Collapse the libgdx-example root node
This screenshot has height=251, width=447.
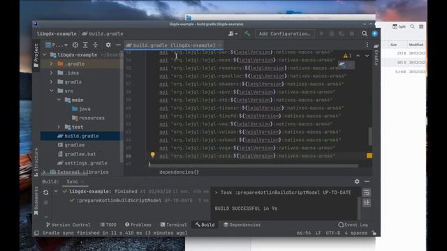pos(45,54)
